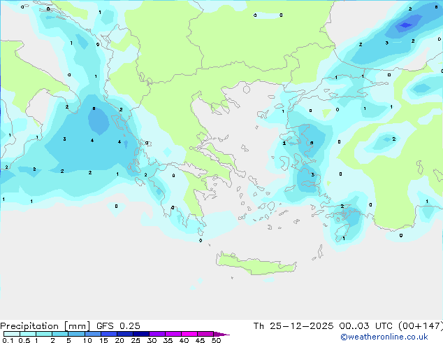
Task: Pick the 40–45 mm magenta legend swatch
Action: (189, 334)
